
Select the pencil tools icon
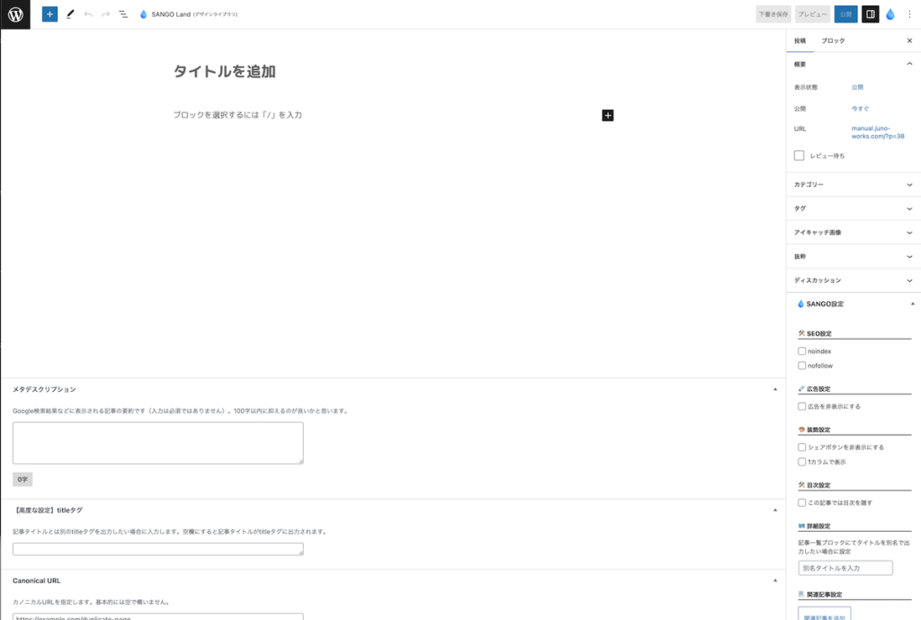[70, 14]
